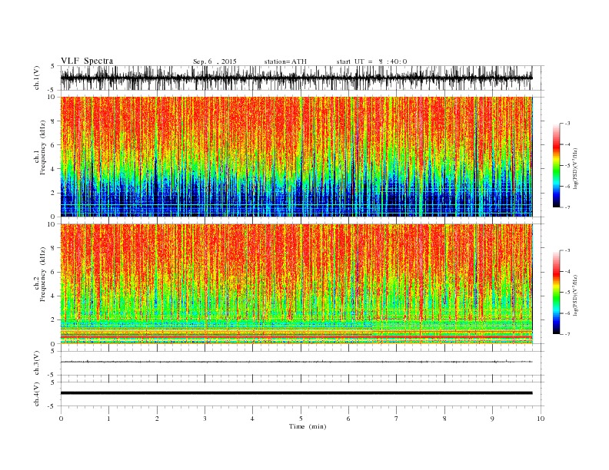Screen dimensions: 609x470
Task: Select the "start UT = 8:40:0" text
Action: (x=371, y=61)
